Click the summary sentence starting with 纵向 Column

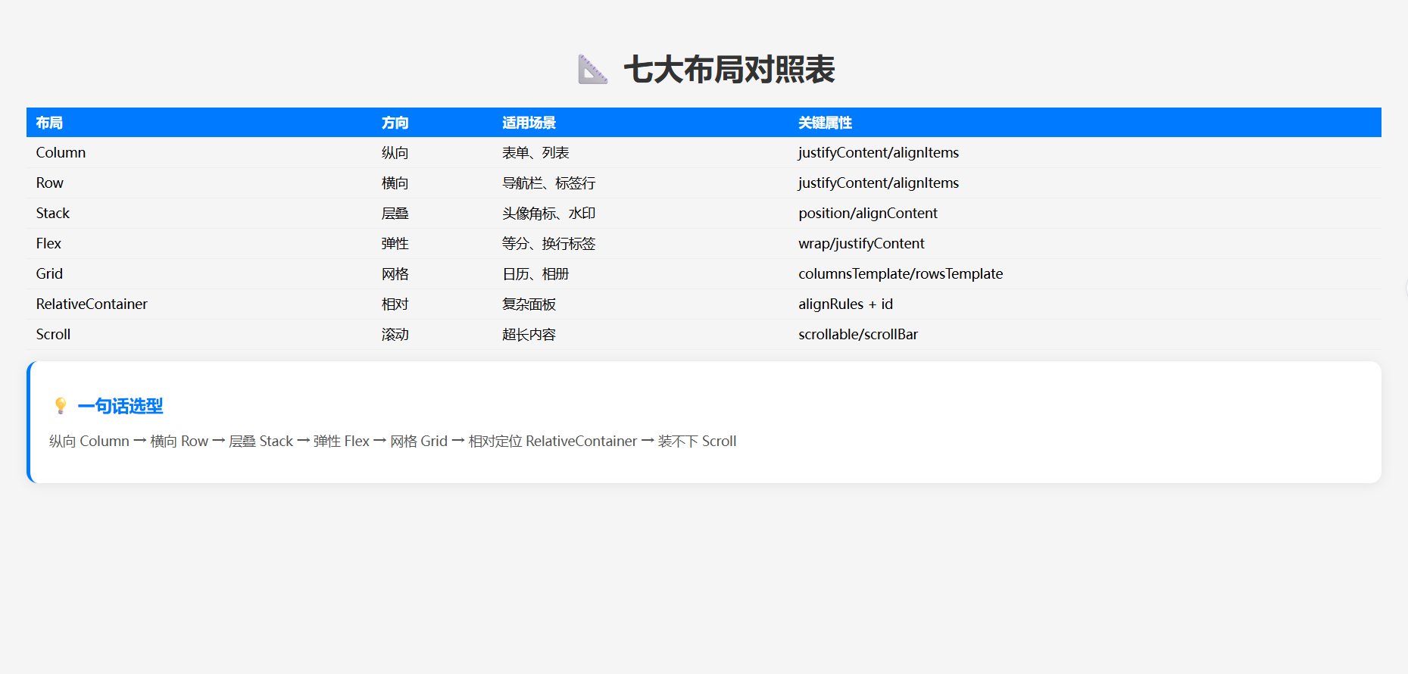(x=392, y=441)
